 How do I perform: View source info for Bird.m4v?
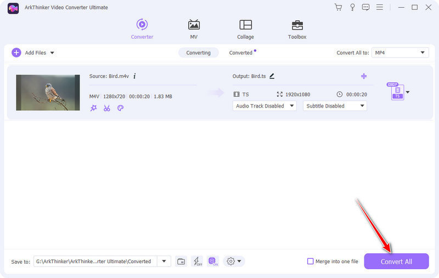pos(134,76)
